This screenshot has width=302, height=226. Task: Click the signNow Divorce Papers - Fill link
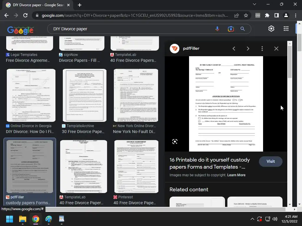(79, 60)
